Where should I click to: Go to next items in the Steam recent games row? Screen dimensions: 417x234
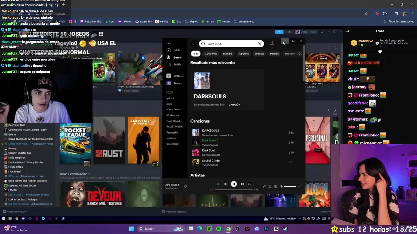click(335, 110)
